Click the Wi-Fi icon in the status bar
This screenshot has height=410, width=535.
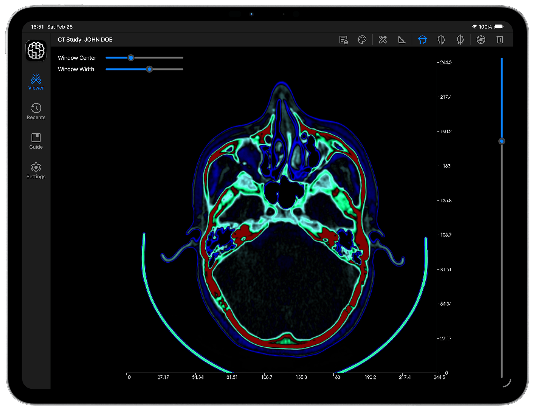pos(475,27)
